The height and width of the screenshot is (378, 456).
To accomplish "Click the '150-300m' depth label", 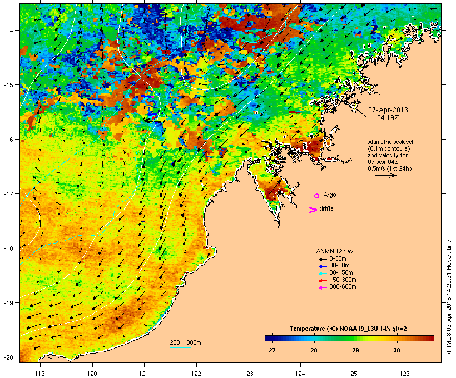I will [343, 280].
